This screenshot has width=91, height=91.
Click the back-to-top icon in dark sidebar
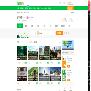point(89,84)
